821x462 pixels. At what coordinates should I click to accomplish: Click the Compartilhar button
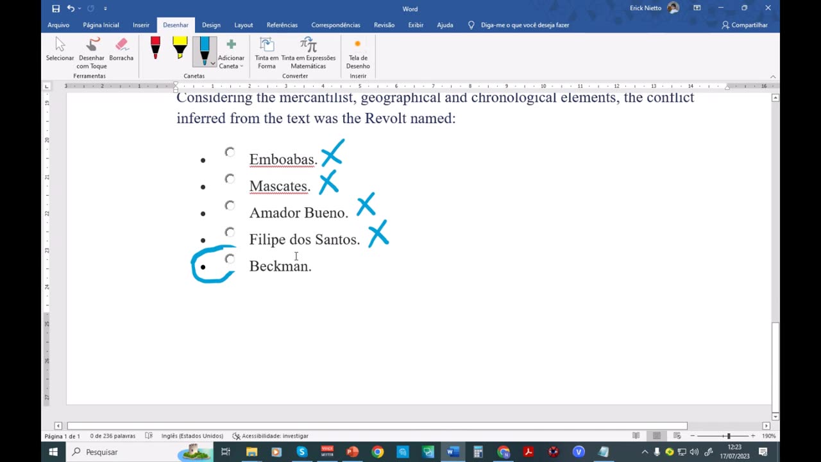coord(745,25)
